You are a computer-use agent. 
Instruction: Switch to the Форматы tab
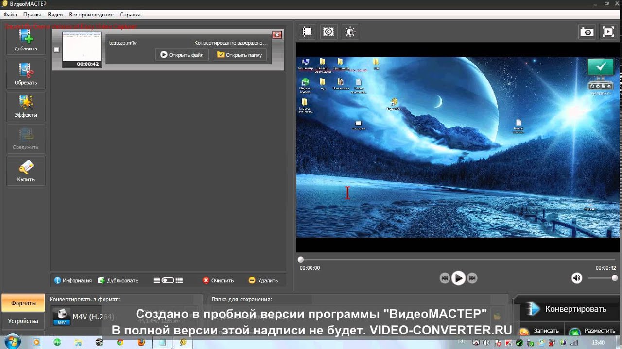(x=23, y=303)
